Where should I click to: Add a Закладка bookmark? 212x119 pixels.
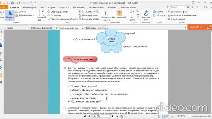point(159,15)
